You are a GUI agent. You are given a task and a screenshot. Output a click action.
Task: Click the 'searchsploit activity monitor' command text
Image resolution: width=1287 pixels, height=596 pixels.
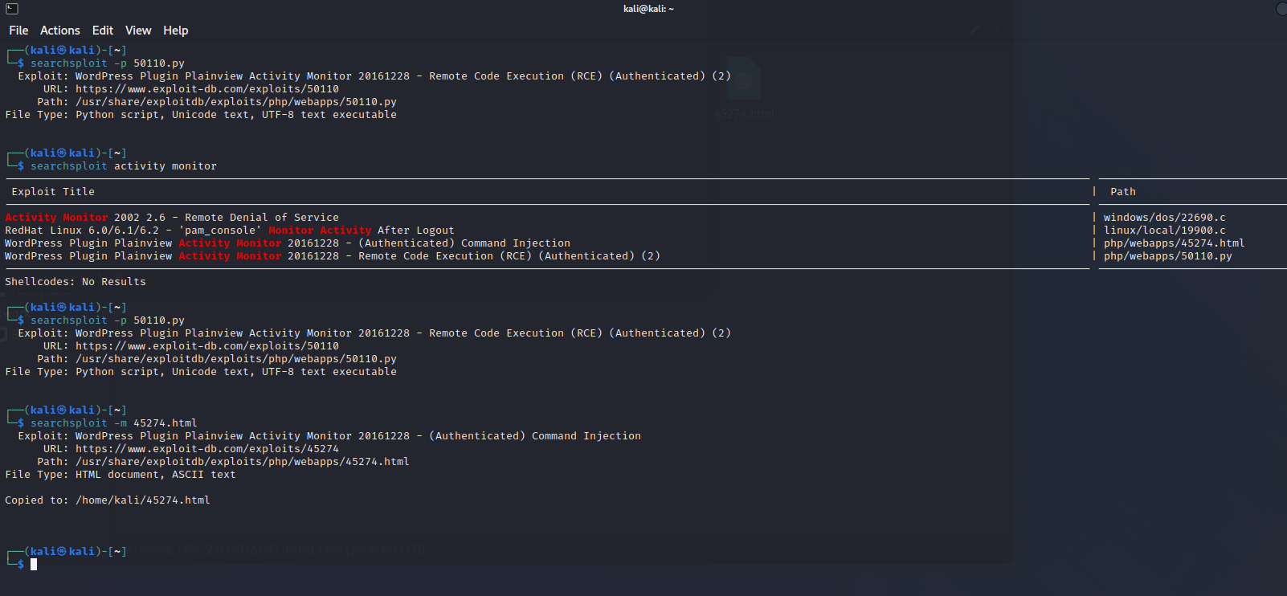coord(124,166)
